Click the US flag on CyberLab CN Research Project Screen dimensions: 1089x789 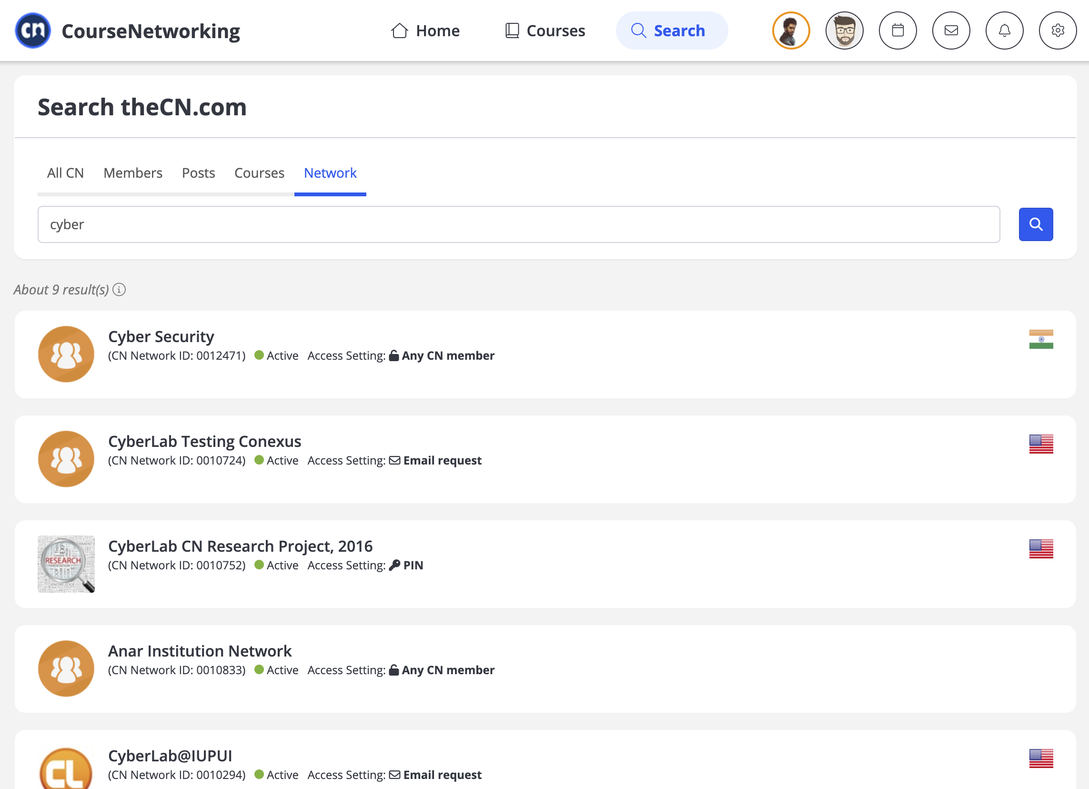(1041, 549)
